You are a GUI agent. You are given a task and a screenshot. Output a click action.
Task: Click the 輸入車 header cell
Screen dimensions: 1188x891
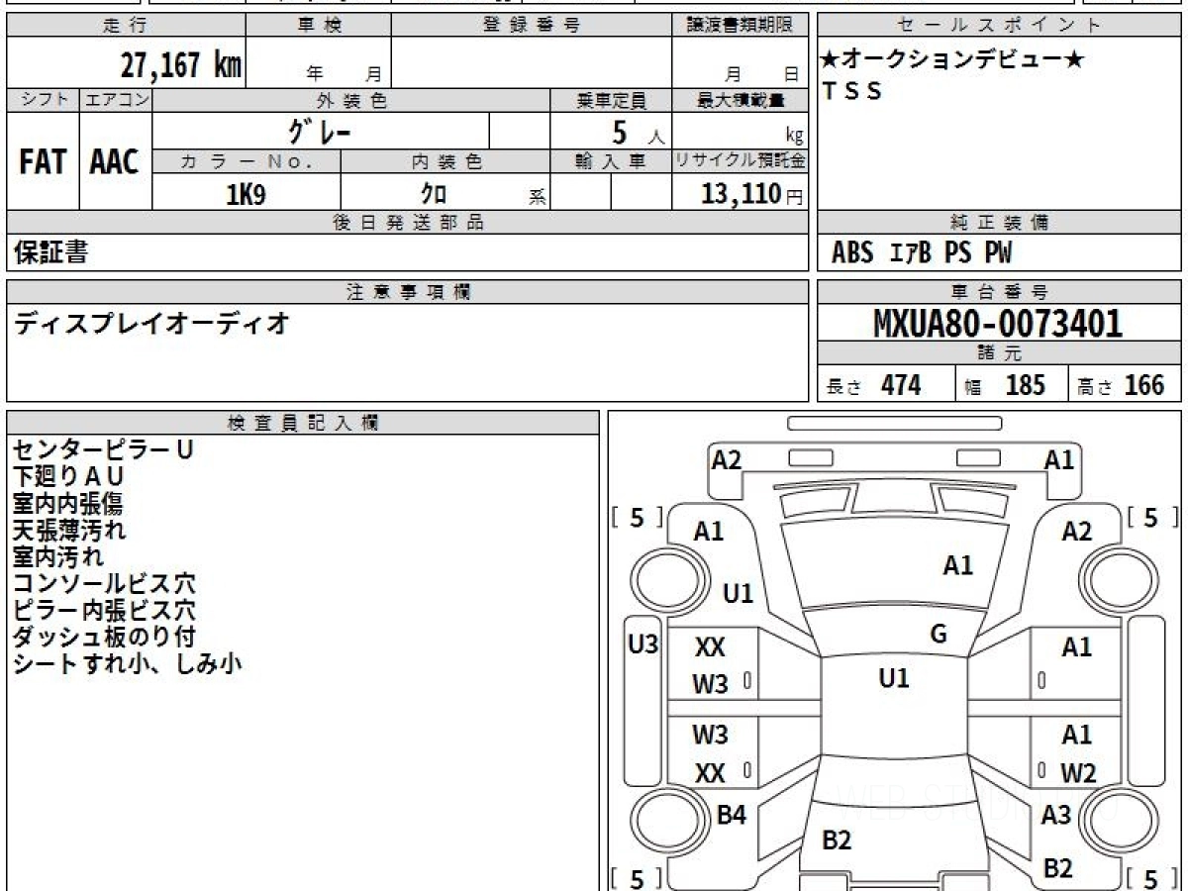611,160
